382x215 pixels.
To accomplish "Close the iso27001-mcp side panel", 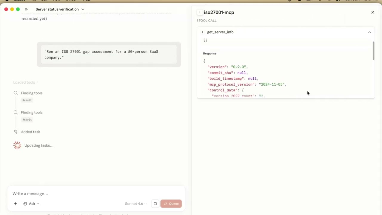I will point(373,13).
